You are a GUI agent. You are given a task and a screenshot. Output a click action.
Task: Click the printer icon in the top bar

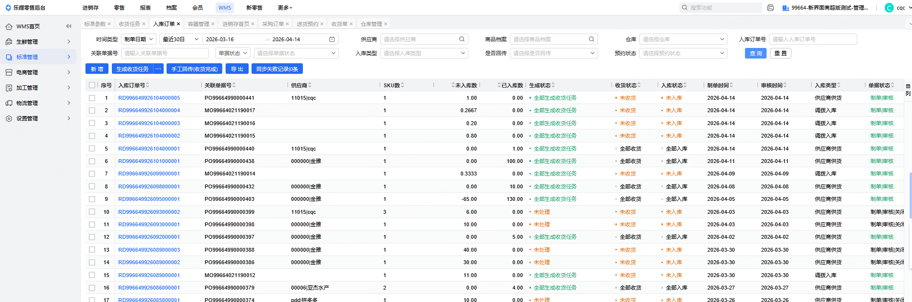770,8
